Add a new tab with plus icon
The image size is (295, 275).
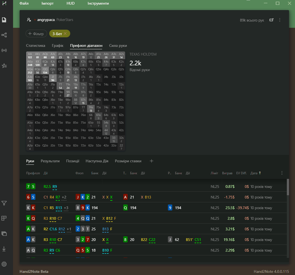click(x=152, y=161)
